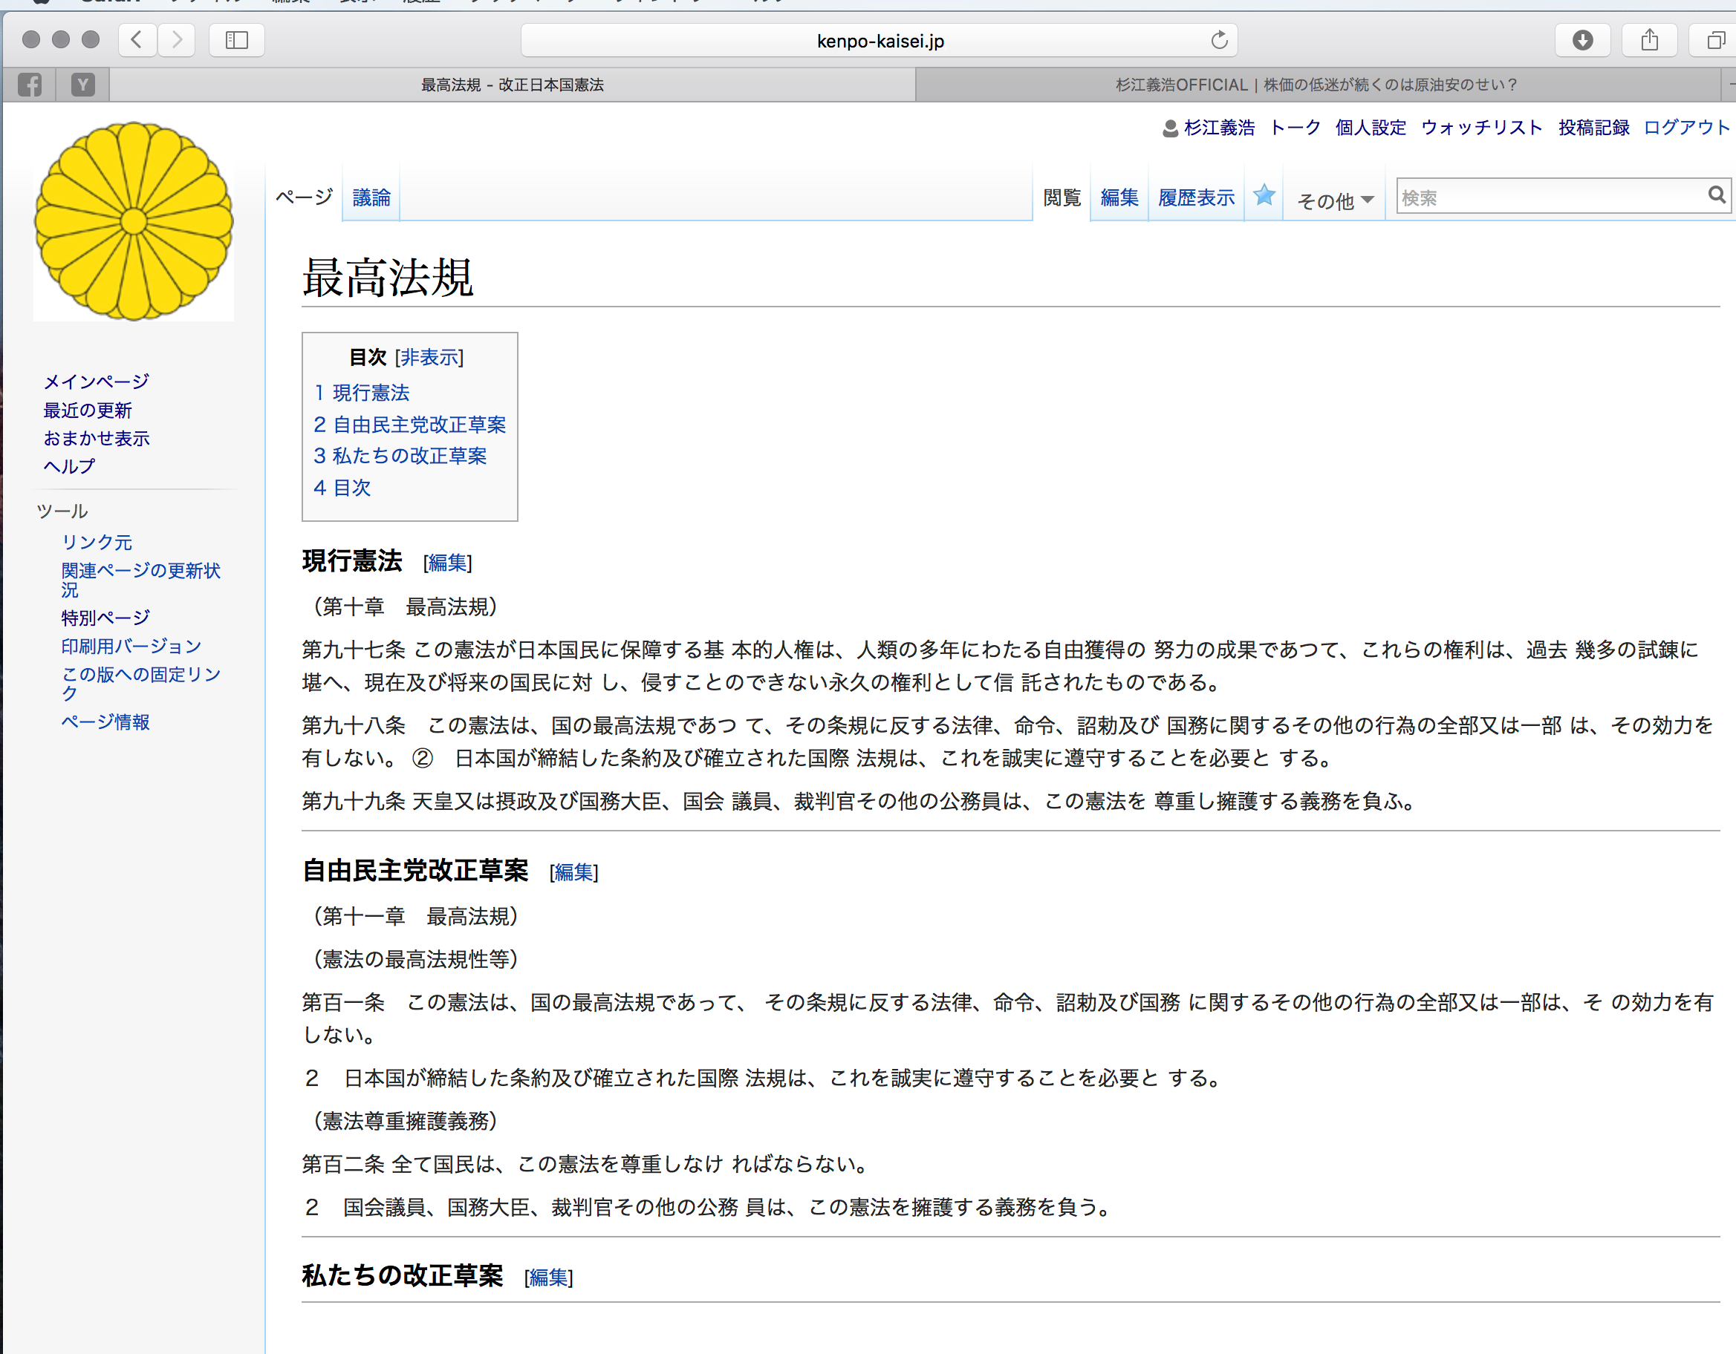This screenshot has height=1354, width=1736.
Task: Click the Safari forward navigation arrow
Action: pyautogui.click(x=178, y=39)
